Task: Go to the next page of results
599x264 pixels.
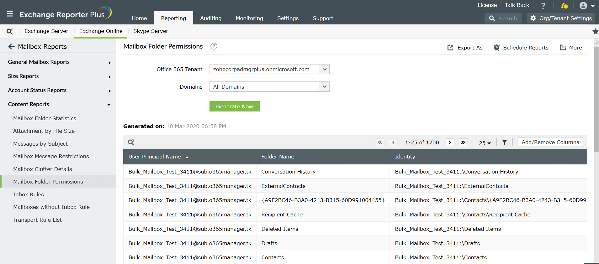Action: point(450,142)
